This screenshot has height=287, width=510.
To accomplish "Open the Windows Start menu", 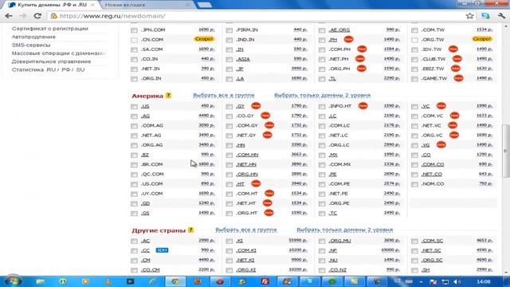I will point(13,281).
